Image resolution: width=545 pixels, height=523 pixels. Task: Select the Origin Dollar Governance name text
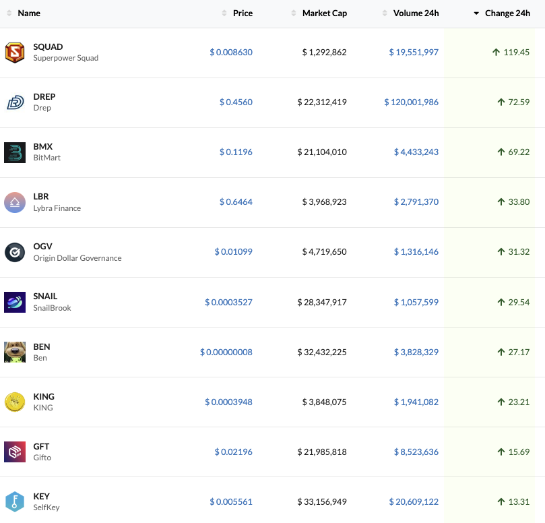click(77, 258)
